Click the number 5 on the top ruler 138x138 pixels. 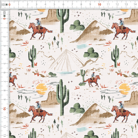pyautogui.click(x=54, y=4)
